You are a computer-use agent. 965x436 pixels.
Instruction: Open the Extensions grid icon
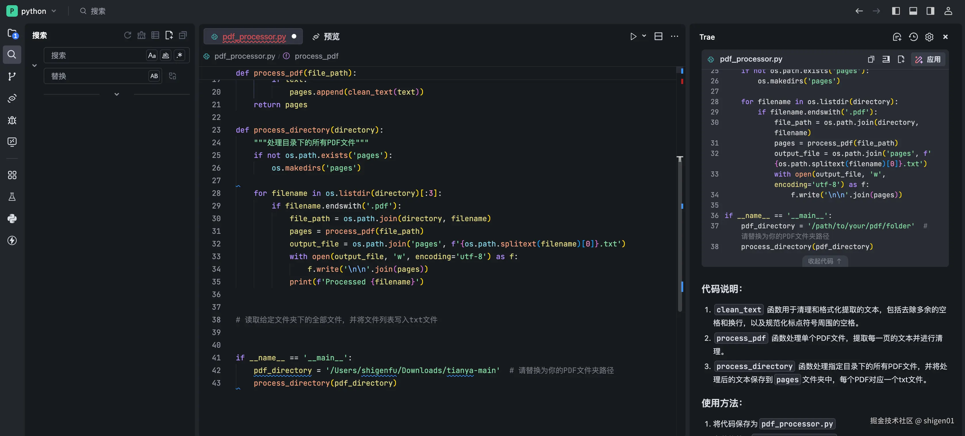point(12,175)
